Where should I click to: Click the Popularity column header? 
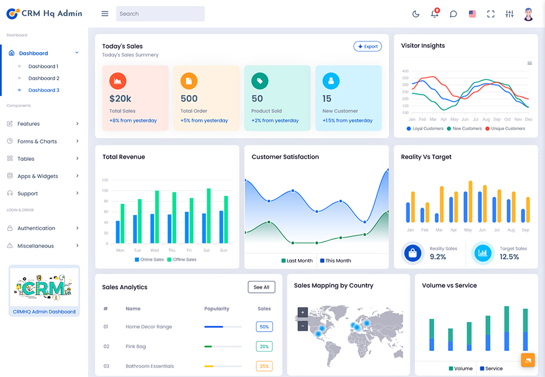click(x=217, y=309)
